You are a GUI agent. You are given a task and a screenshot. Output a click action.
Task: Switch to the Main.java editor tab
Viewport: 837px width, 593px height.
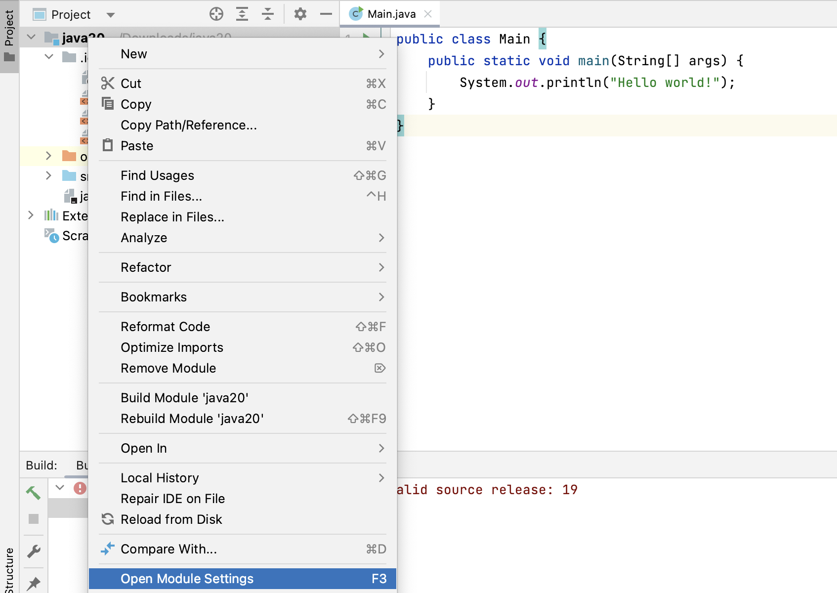pos(391,14)
